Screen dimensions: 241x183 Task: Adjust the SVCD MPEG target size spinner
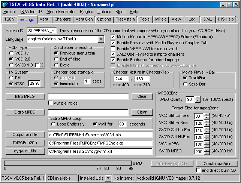(207, 152)
